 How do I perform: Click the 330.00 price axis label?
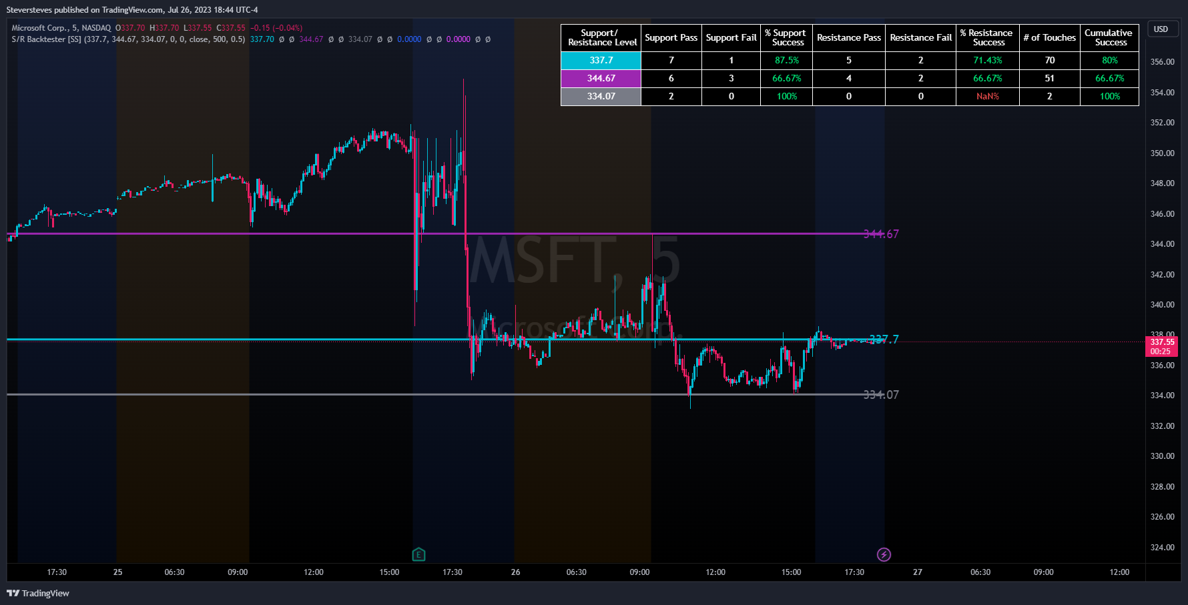pyautogui.click(x=1162, y=456)
